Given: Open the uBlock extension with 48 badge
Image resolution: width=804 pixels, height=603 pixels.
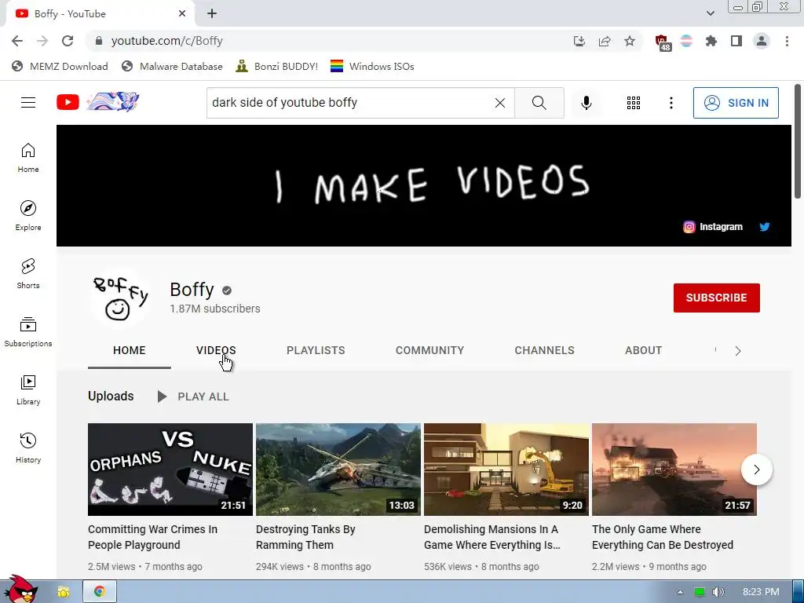Looking at the screenshot, I should coord(663,42).
